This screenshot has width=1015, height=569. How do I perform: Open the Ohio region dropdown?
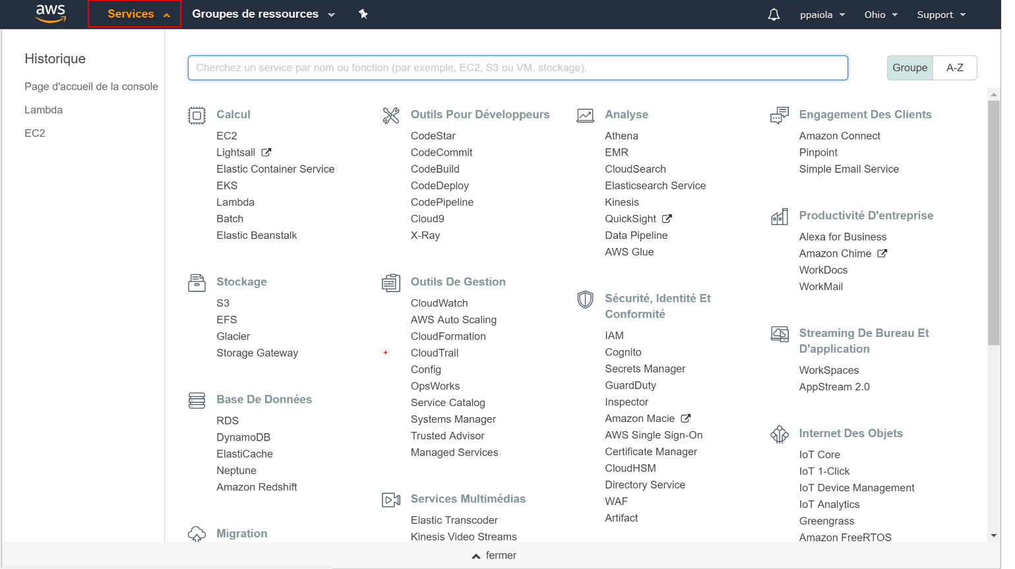click(881, 15)
